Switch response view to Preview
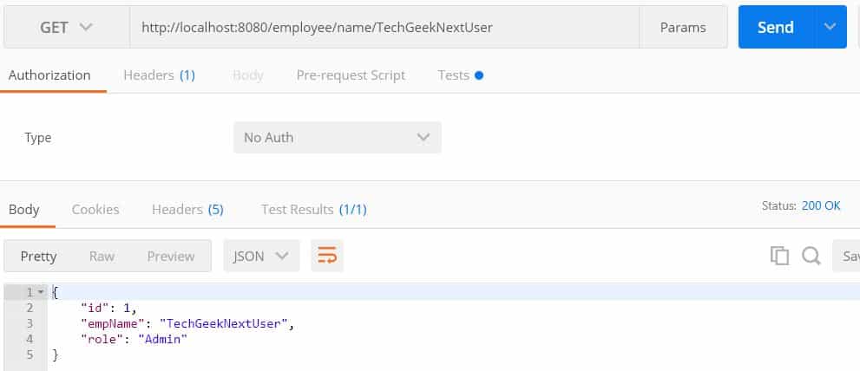860x371 pixels. (x=171, y=256)
